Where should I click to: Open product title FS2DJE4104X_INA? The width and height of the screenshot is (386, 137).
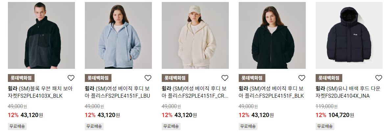pos(348,92)
